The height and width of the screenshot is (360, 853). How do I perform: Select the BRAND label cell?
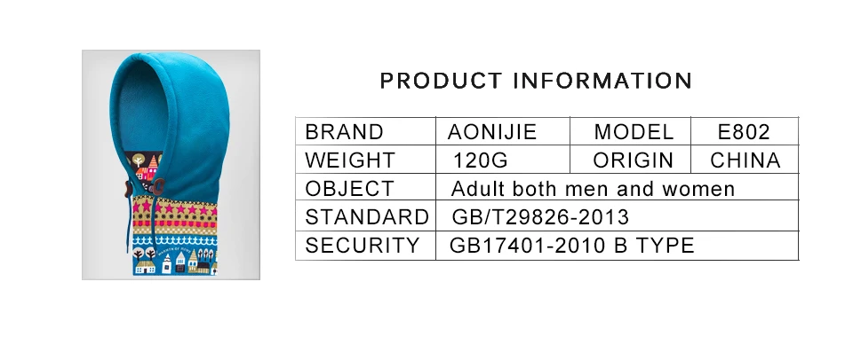point(365,131)
